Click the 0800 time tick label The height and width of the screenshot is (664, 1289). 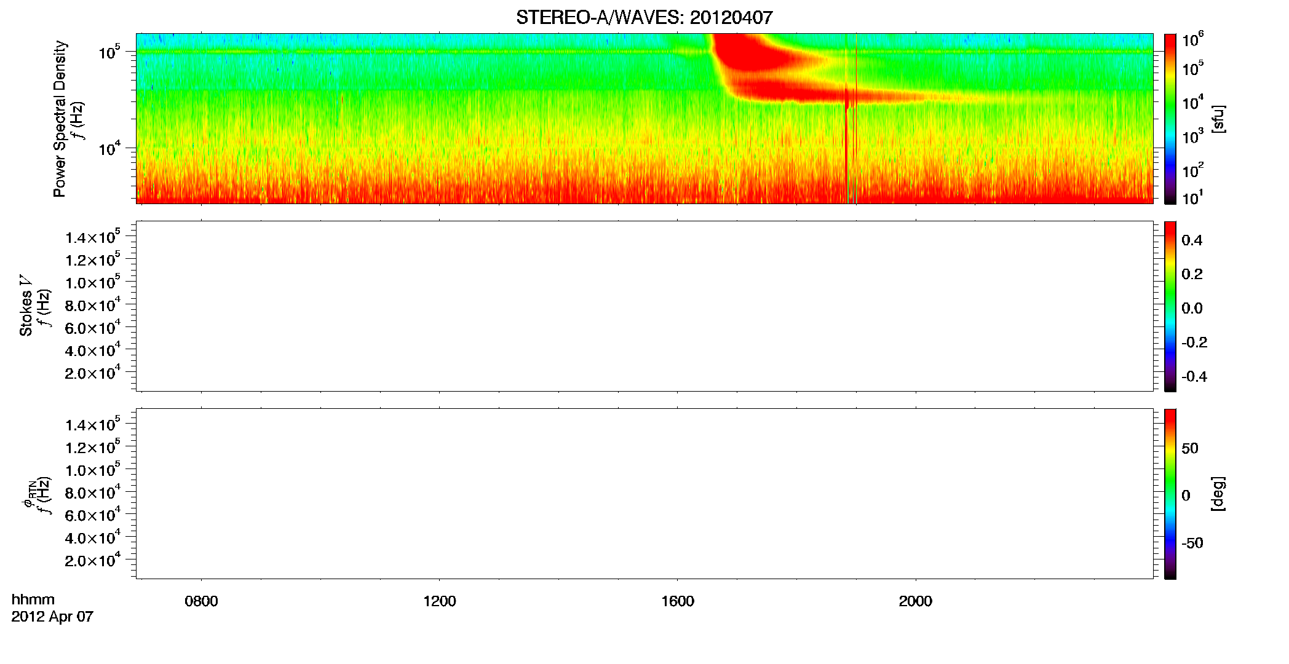pos(201,601)
